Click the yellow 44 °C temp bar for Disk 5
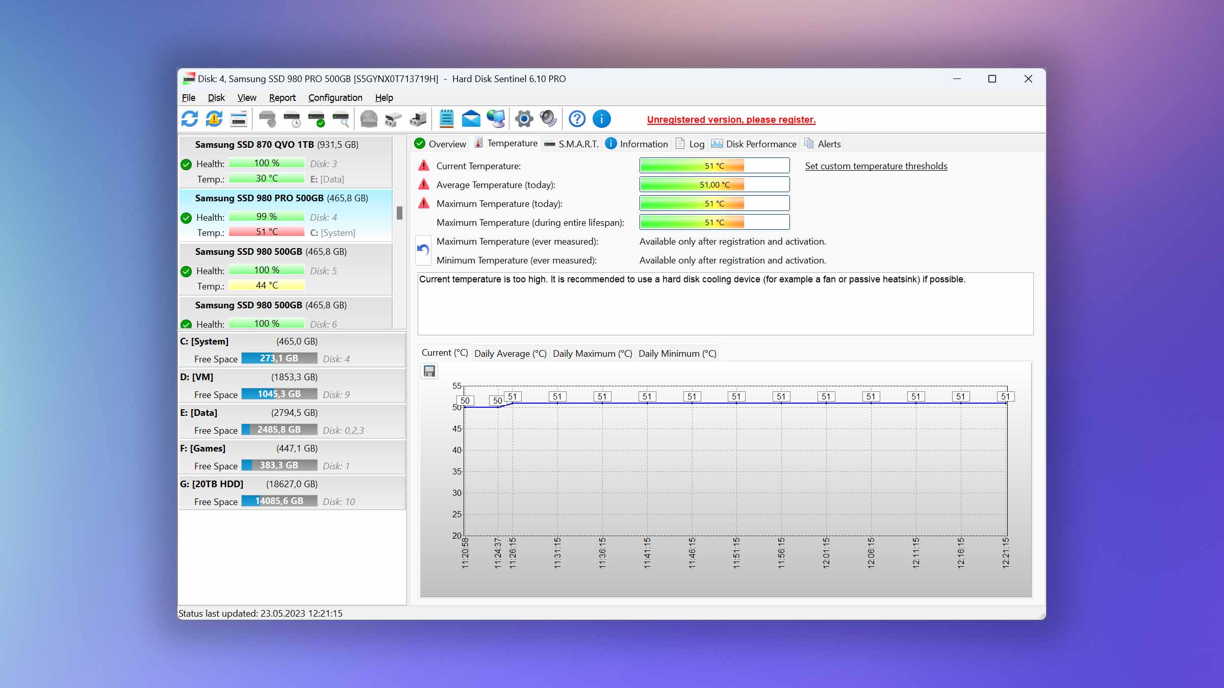Viewport: 1224px width, 688px height. [x=267, y=285]
